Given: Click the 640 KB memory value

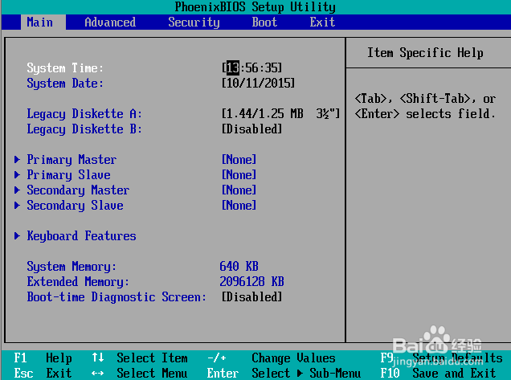Looking at the screenshot, I should (239, 266).
